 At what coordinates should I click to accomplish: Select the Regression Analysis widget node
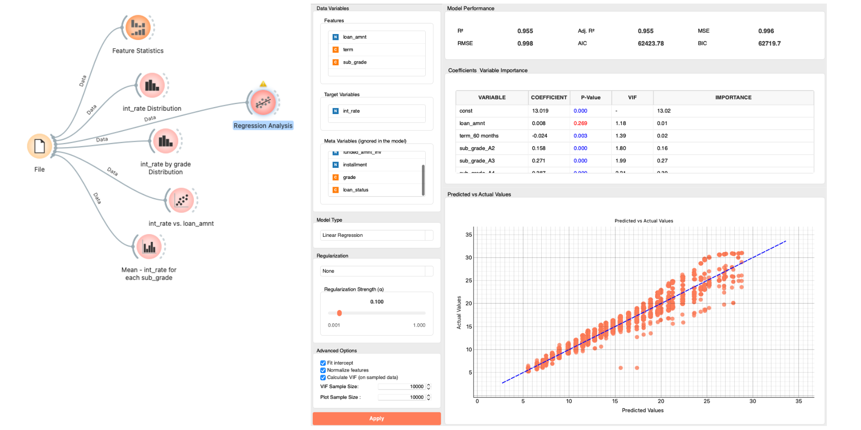263,103
